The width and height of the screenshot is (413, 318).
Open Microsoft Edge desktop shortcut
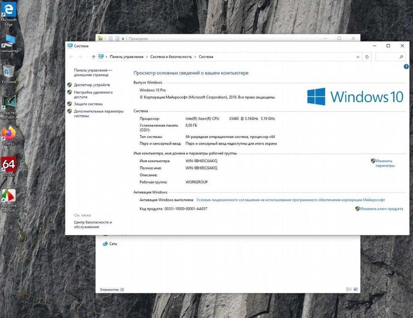click(9, 14)
